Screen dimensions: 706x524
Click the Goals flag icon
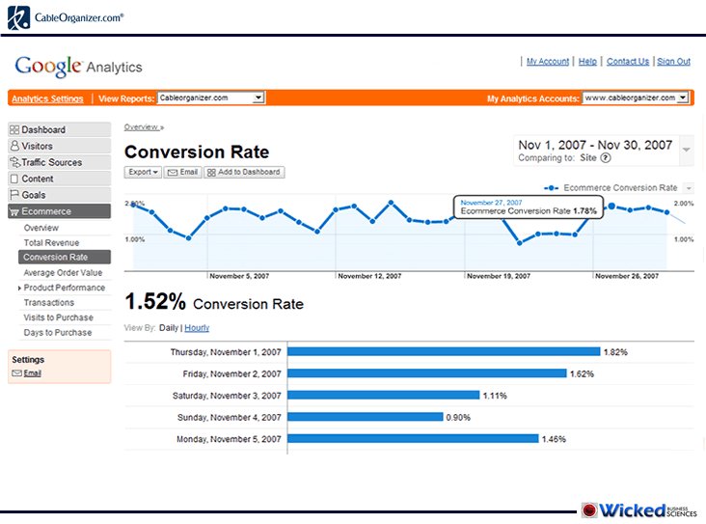tap(14, 196)
